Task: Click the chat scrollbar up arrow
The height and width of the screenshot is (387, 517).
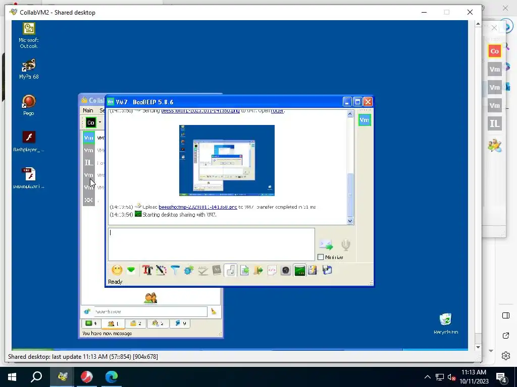Action: click(350, 114)
